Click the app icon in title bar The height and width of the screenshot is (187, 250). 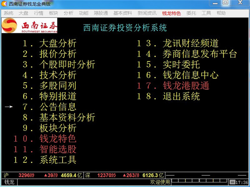click(x=4, y=4)
